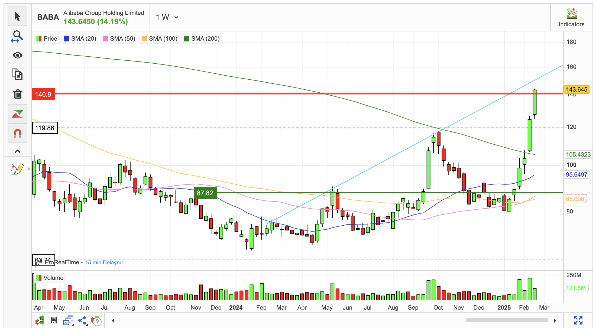Open the 1 W timeframe dropdown
The height and width of the screenshot is (331, 596).
[167, 17]
